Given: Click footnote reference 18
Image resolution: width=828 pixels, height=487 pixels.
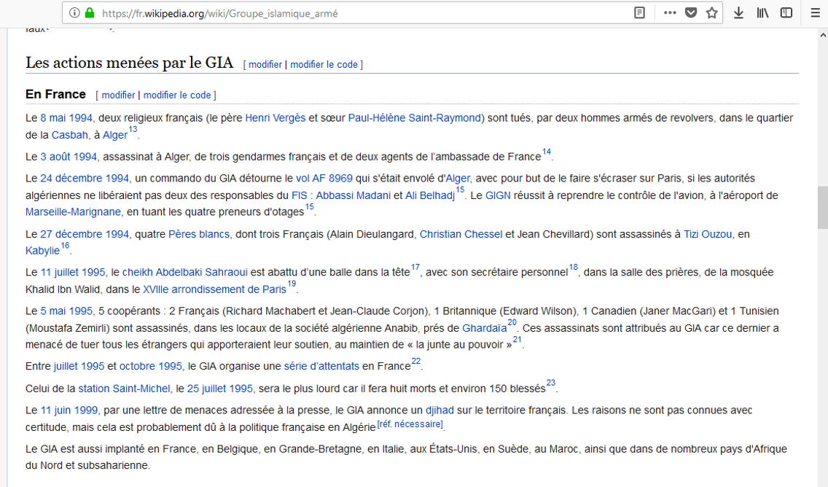Looking at the screenshot, I should (573, 268).
